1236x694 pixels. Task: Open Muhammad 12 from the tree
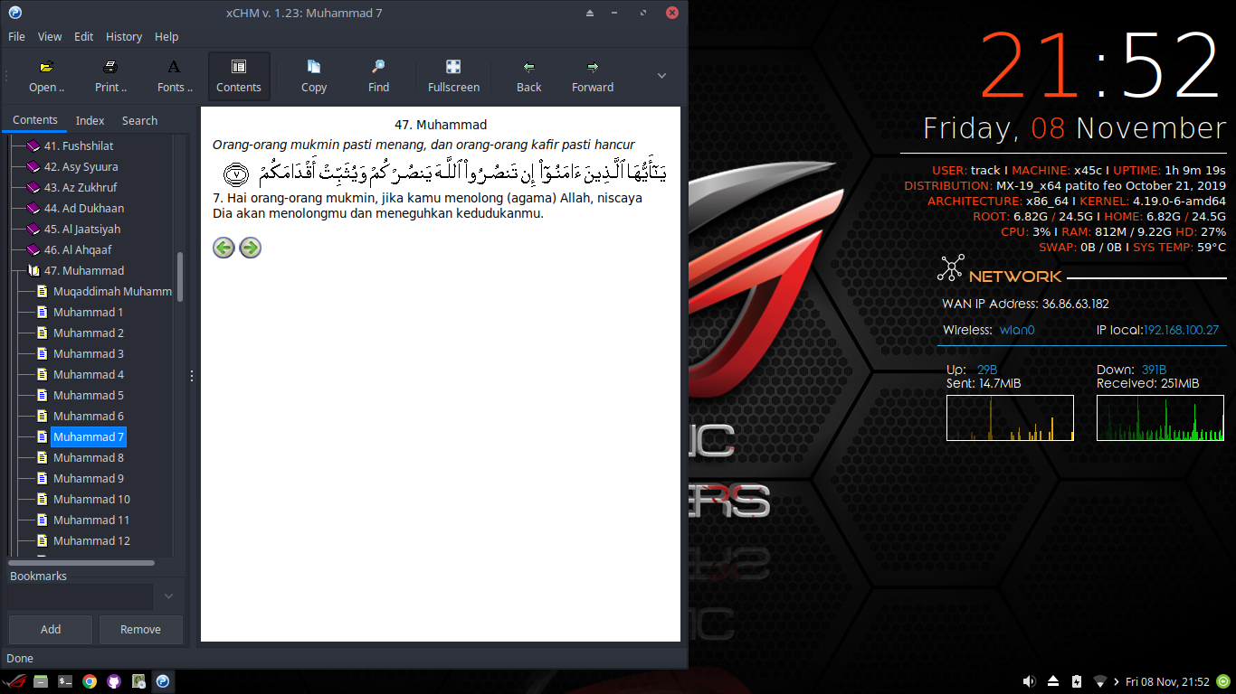(x=91, y=541)
